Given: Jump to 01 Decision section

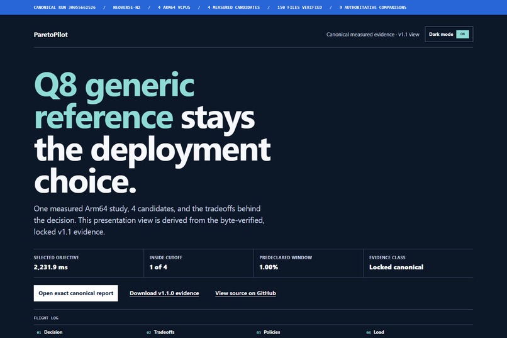Looking at the screenshot, I should (50, 332).
